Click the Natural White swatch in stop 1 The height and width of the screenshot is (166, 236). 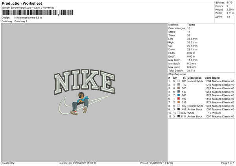pyautogui.click(x=179, y=81)
